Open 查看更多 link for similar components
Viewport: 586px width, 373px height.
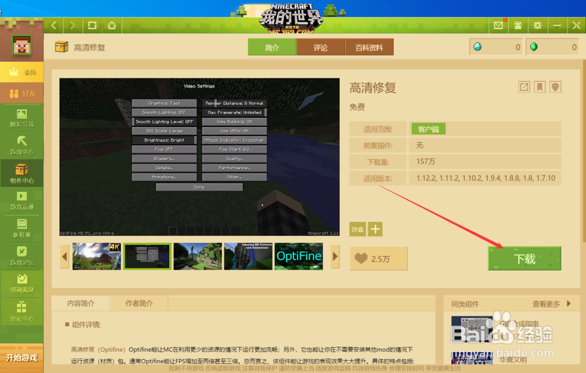pyautogui.click(x=546, y=304)
